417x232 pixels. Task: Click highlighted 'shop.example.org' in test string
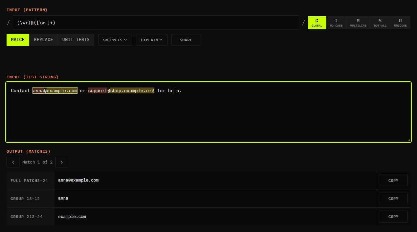pyautogui.click(x=132, y=90)
